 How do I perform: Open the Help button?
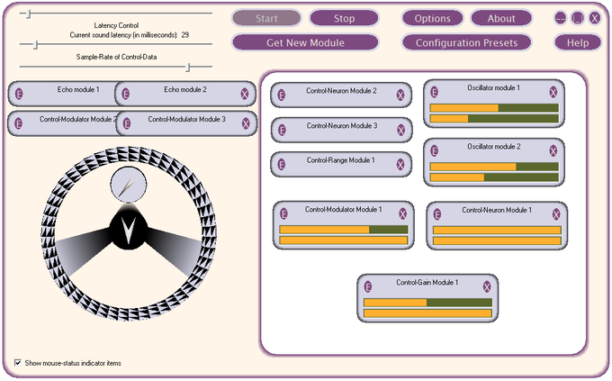578,42
